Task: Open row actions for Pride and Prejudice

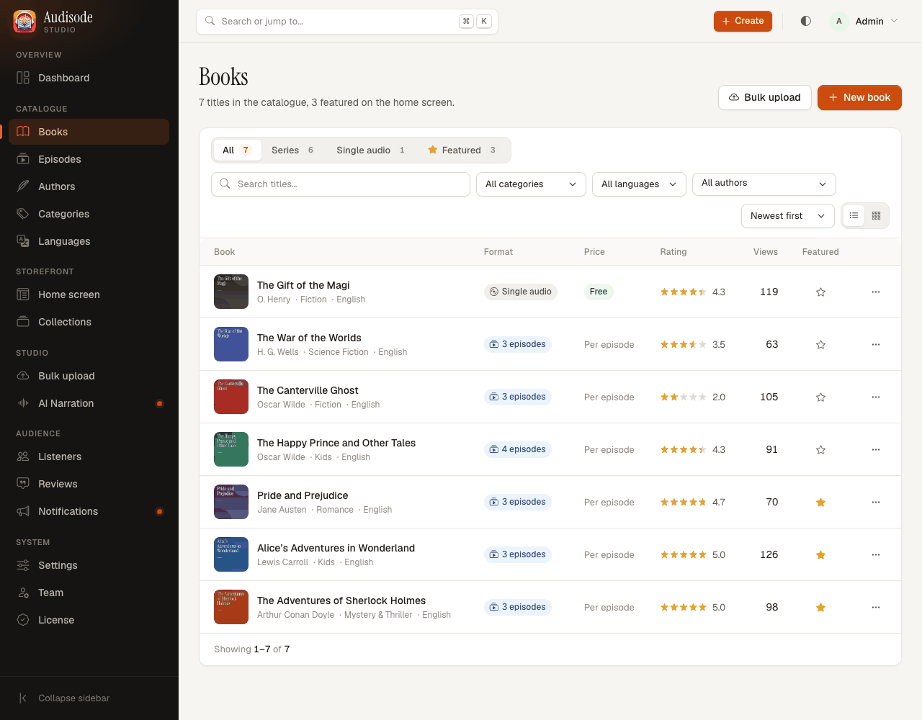Action: (x=876, y=502)
